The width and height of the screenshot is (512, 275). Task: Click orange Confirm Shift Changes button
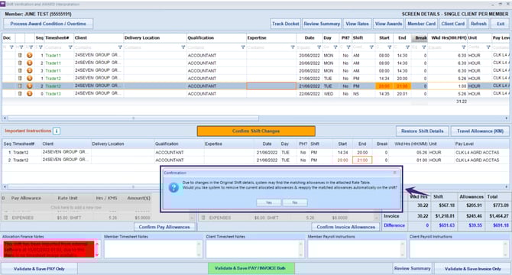[256, 131]
